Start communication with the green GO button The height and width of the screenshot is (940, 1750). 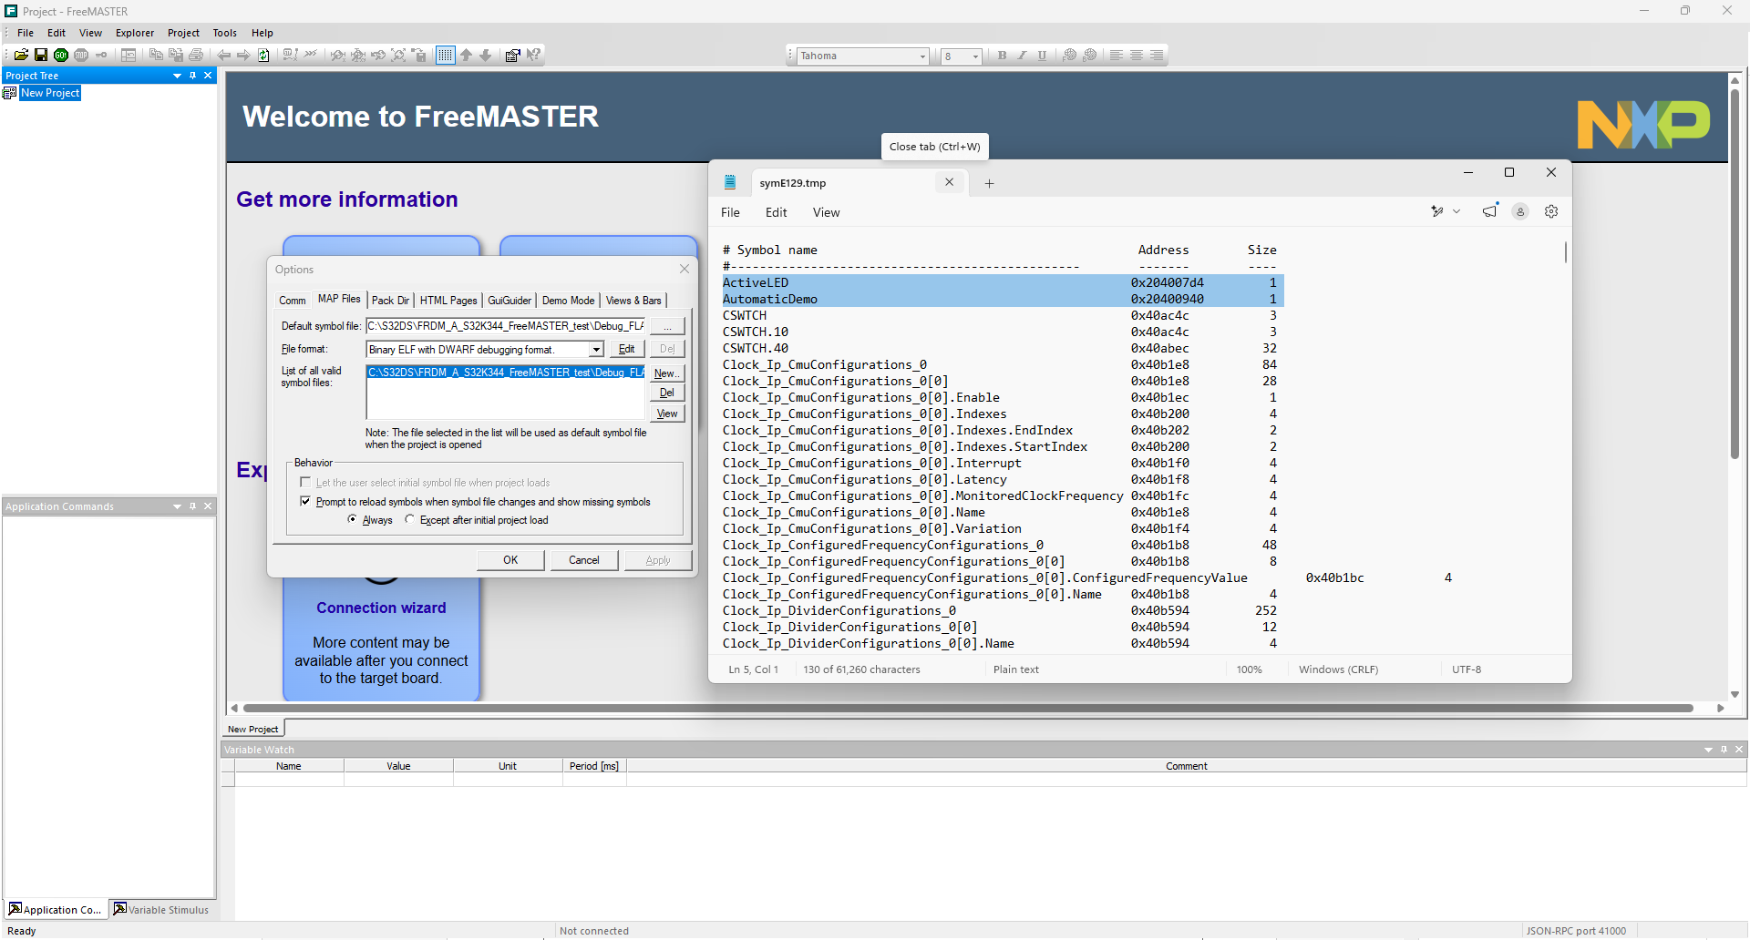pos(61,56)
